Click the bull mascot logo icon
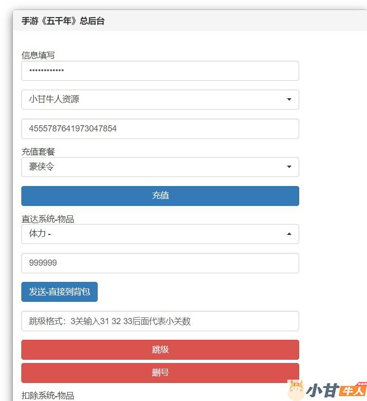 (296, 390)
